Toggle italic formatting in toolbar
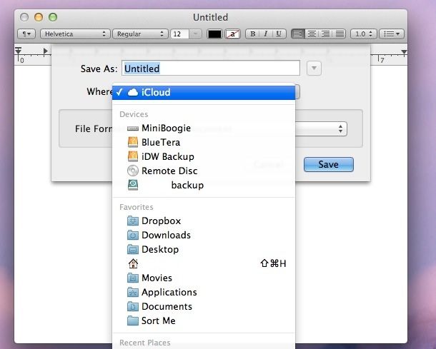436x349 pixels. tap(265, 34)
